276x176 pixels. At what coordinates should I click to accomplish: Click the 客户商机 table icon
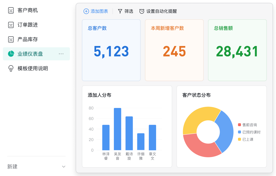(11, 10)
